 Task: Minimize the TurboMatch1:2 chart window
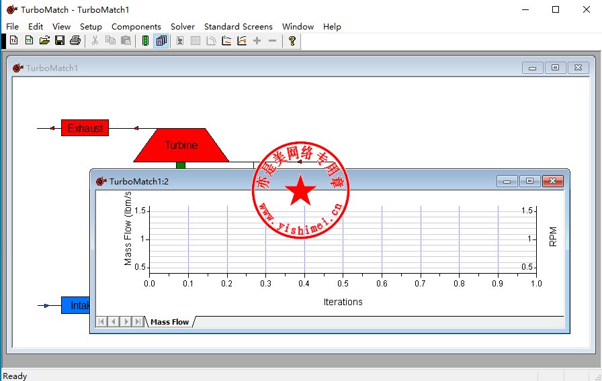tap(507, 181)
